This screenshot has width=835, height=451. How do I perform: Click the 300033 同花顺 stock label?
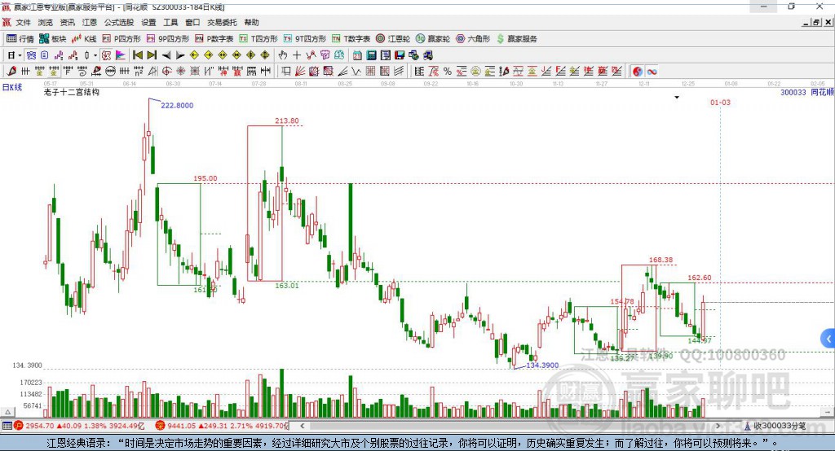click(x=806, y=92)
